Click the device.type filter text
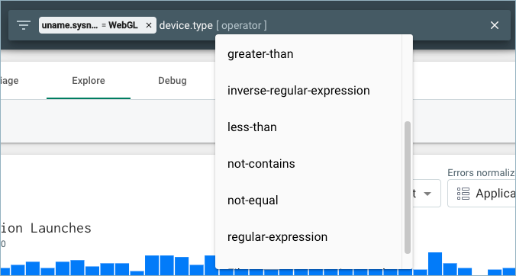 click(186, 25)
